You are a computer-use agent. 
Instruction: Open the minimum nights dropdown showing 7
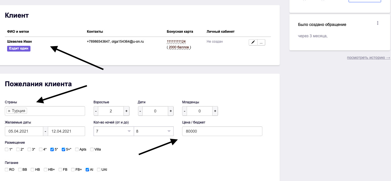point(114,131)
